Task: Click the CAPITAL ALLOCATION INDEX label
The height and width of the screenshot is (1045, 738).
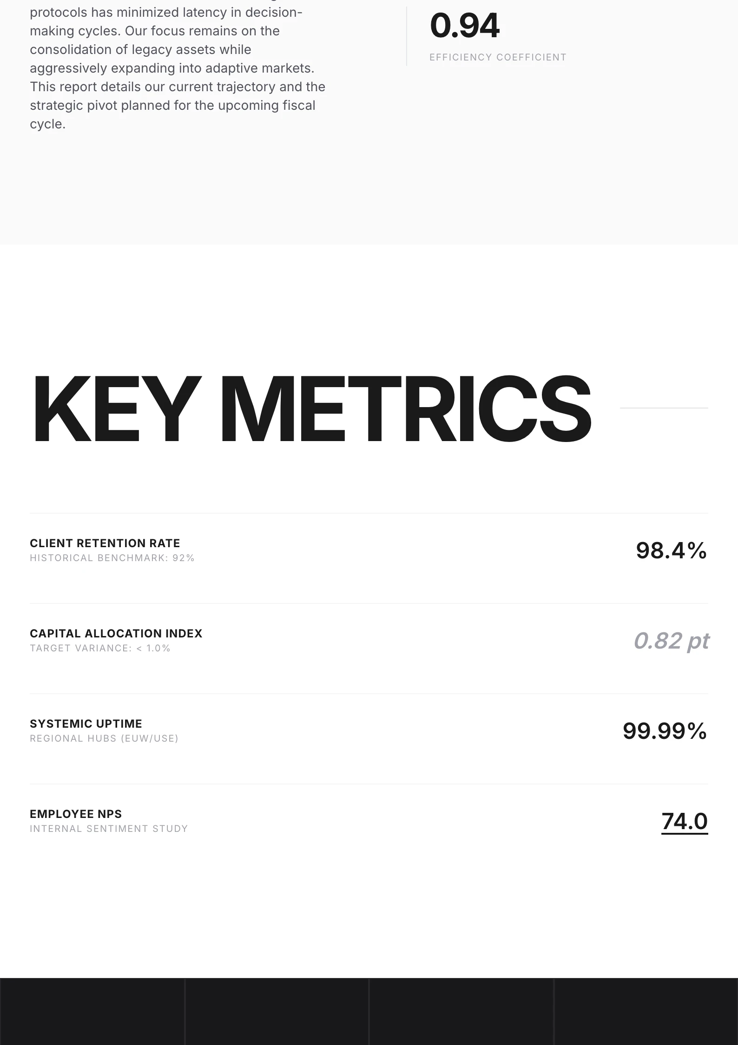Action: [116, 633]
